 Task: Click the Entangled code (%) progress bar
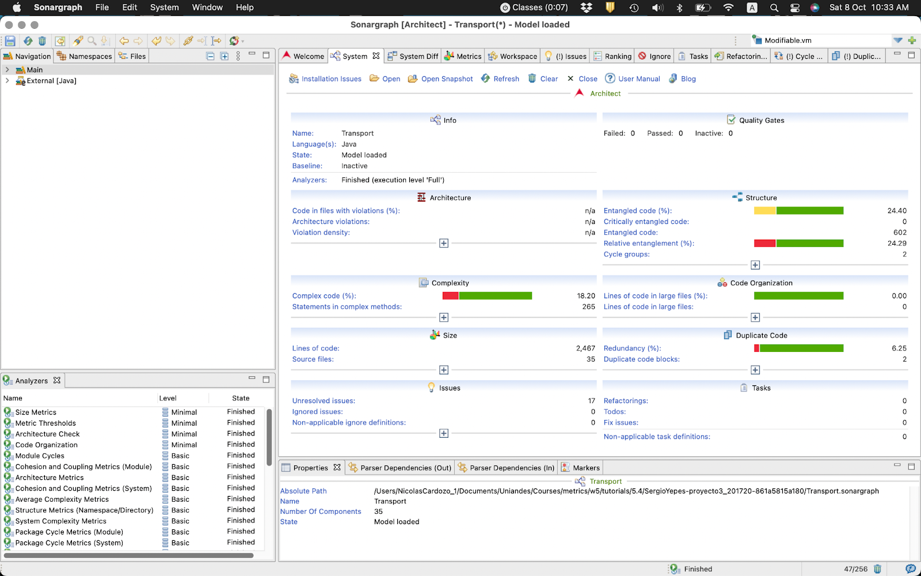[799, 211]
